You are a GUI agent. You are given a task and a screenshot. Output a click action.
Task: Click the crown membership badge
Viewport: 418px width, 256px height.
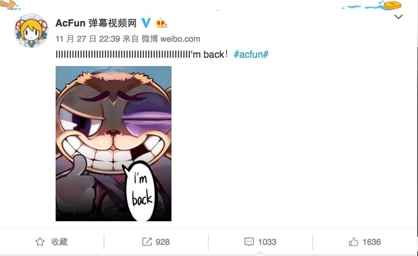coord(161,23)
